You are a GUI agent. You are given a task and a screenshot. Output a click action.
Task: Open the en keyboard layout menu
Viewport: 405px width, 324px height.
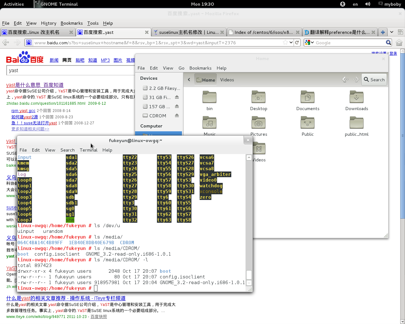click(x=355, y=4)
